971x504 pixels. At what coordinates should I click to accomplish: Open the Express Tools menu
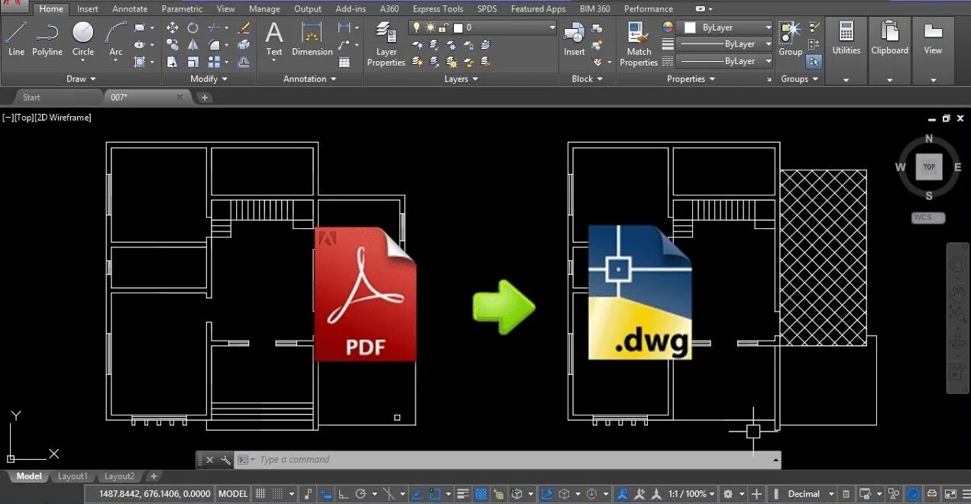(438, 8)
